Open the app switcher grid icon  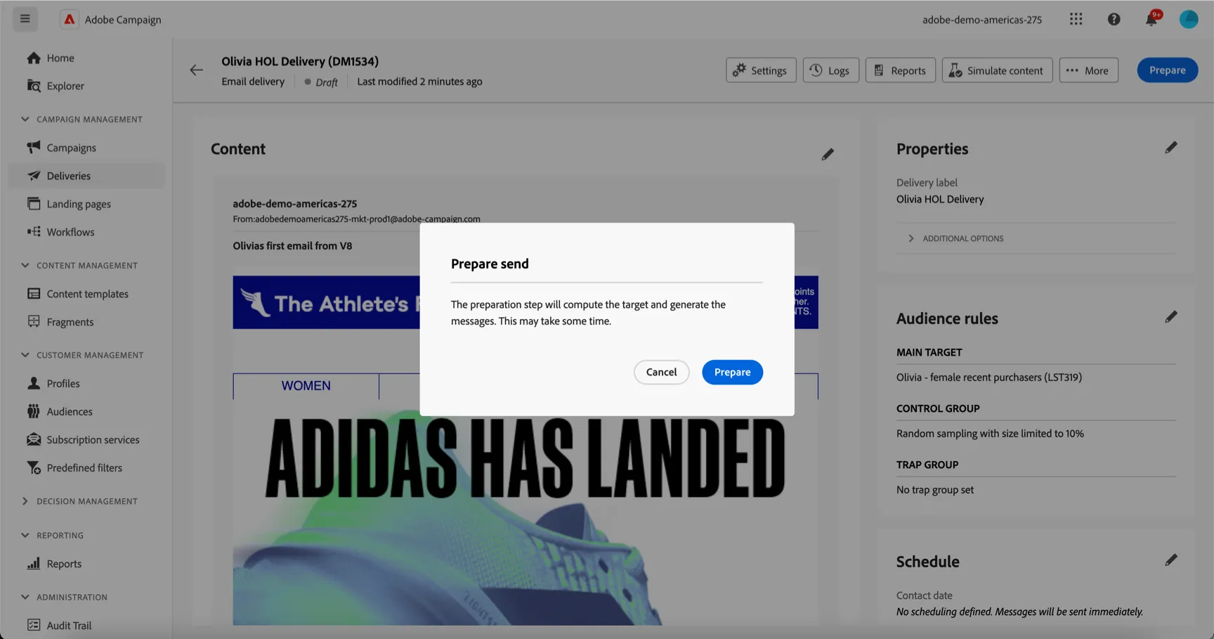coord(1076,19)
